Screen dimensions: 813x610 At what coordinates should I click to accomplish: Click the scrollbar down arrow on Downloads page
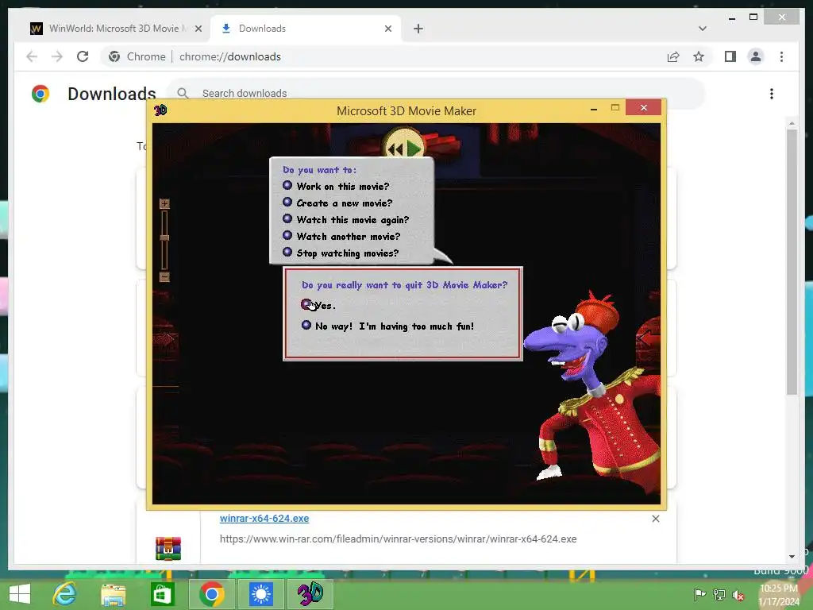792,557
